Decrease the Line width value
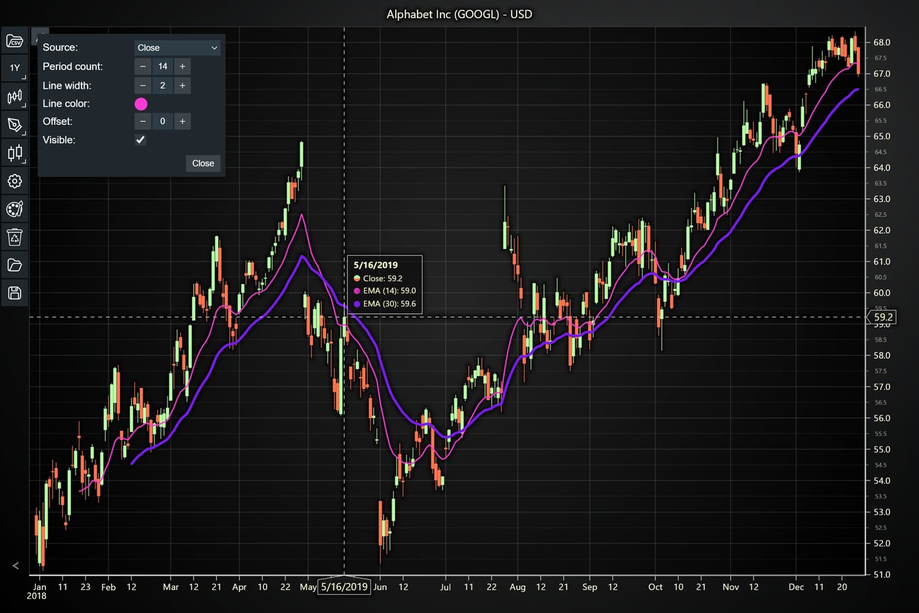This screenshot has height=613, width=919. [x=143, y=86]
